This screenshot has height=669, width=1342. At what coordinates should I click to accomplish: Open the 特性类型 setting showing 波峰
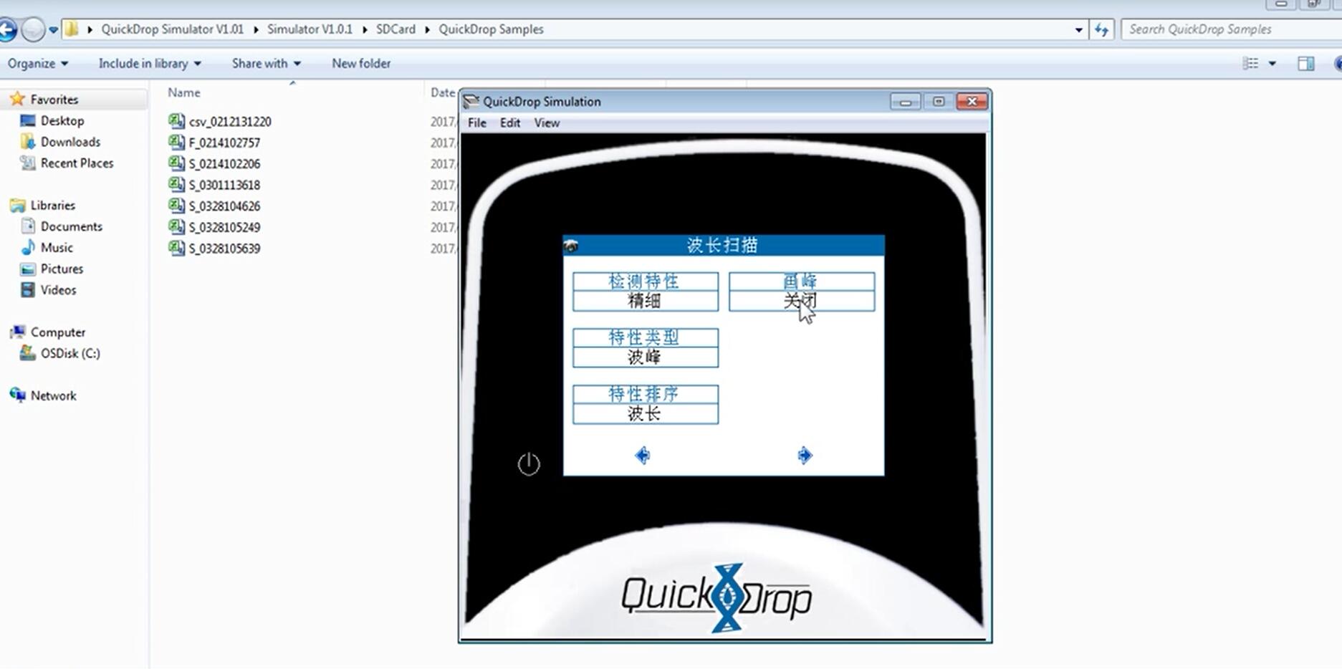(x=645, y=347)
